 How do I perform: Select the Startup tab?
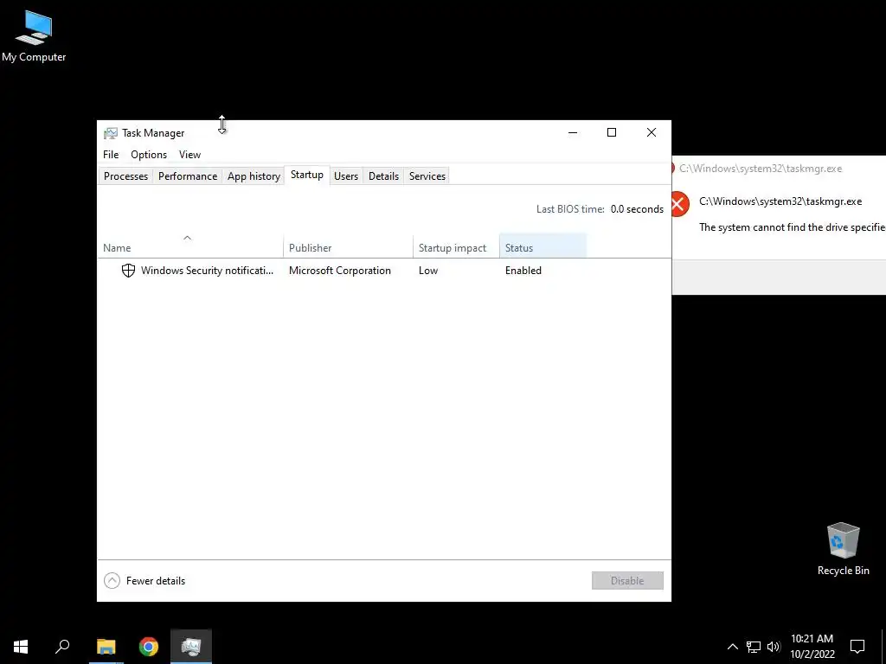pos(307,175)
